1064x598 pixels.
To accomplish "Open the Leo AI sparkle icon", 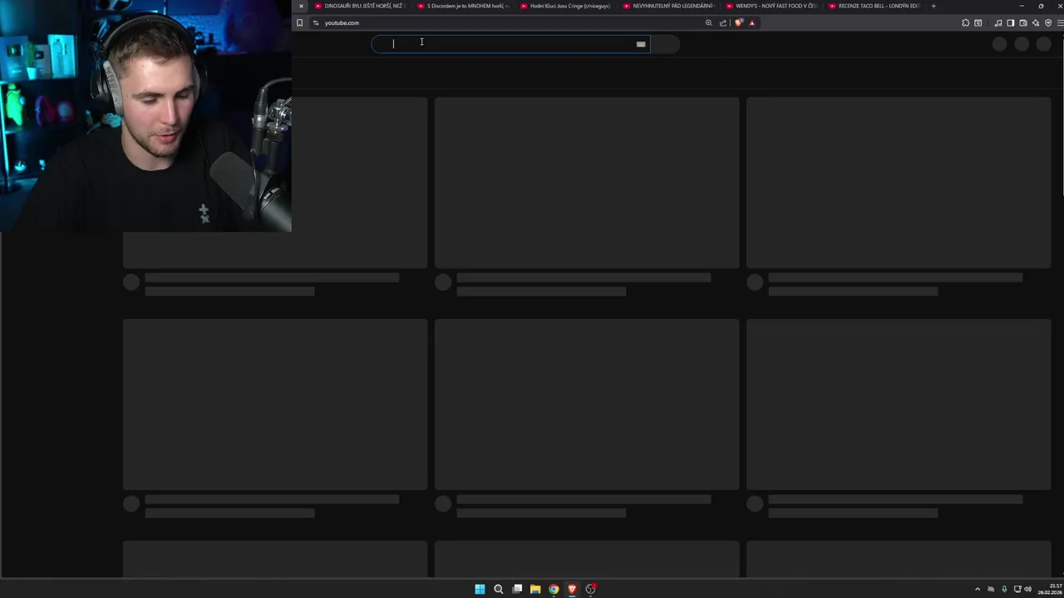I will click(1036, 22).
